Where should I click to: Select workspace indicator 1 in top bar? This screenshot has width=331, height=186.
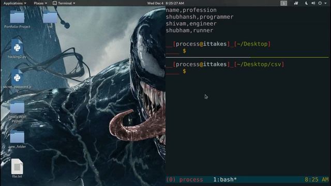[x=283, y=3]
